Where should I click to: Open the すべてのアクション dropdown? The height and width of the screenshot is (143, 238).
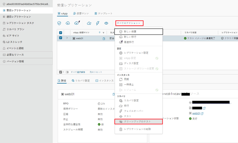[x=129, y=23]
